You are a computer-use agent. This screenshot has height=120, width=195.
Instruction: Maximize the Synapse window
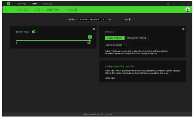pyautogui.click(x=182, y=4)
